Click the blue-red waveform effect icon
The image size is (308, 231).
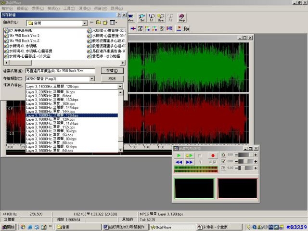point(133,29)
